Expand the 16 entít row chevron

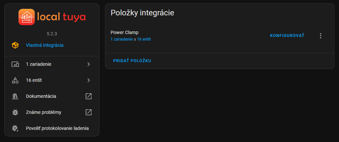tap(89, 80)
